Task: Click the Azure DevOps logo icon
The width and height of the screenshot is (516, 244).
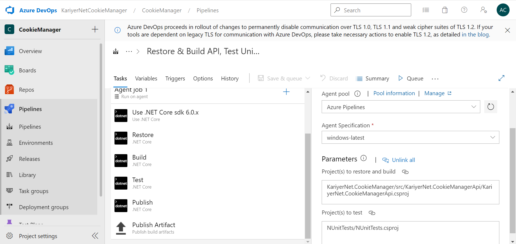Action: (x=10, y=10)
